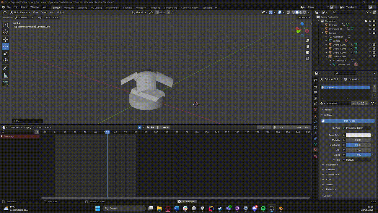The image size is (378, 213).
Task: Select the Move tool in the toolbar
Action: [x=5, y=40]
